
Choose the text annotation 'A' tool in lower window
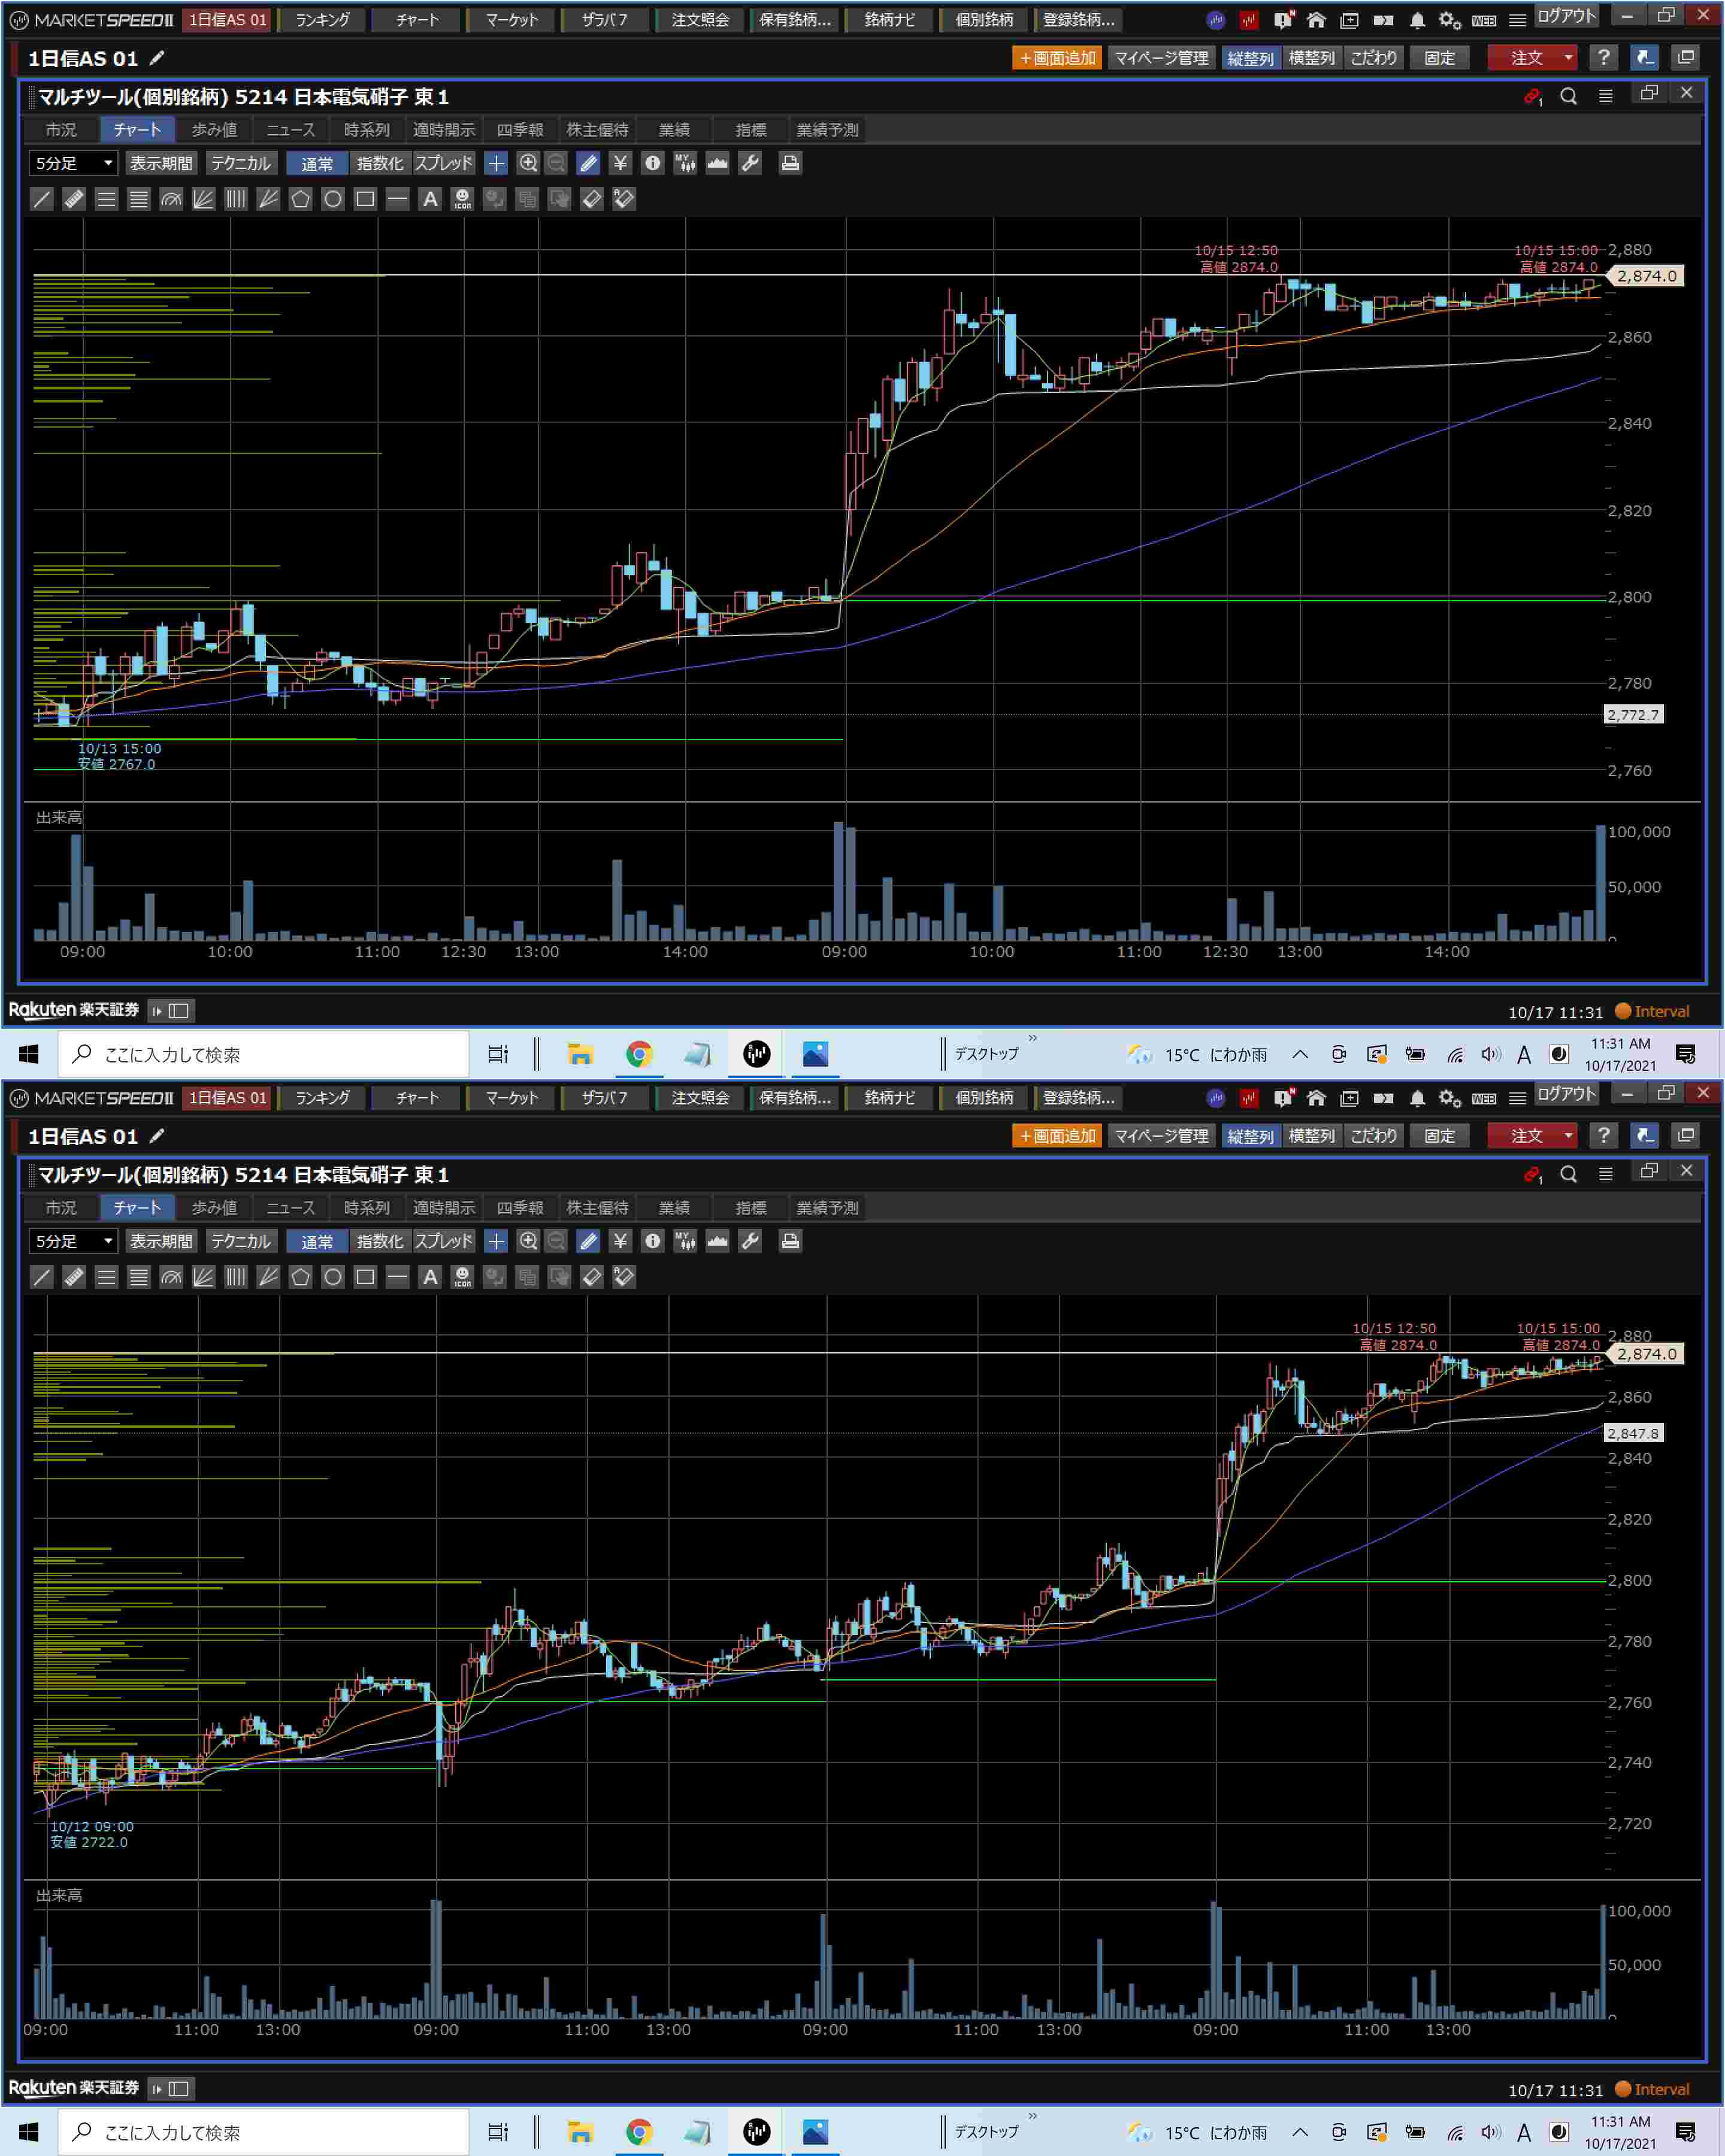pos(430,1277)
